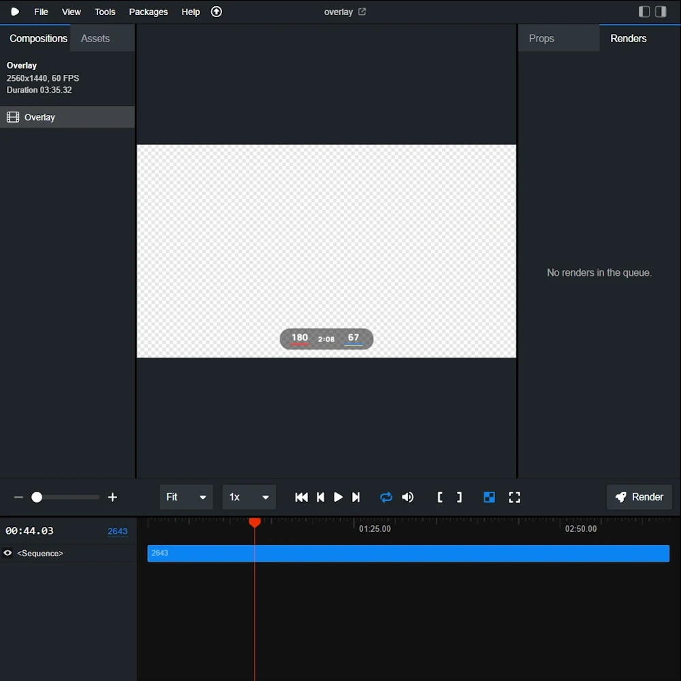The height and width of the screenshot is (681, 681).
Task: Open the Packages menu
Action: (x=148, y=12)
